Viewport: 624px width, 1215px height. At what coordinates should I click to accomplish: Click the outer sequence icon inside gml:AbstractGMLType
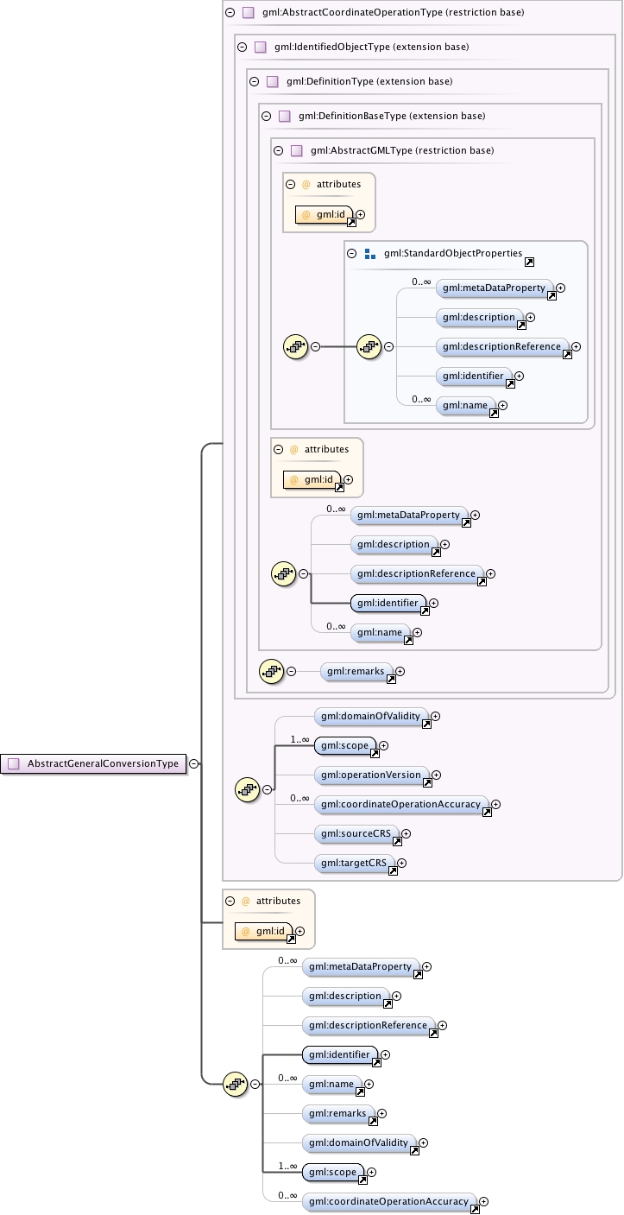296,346
